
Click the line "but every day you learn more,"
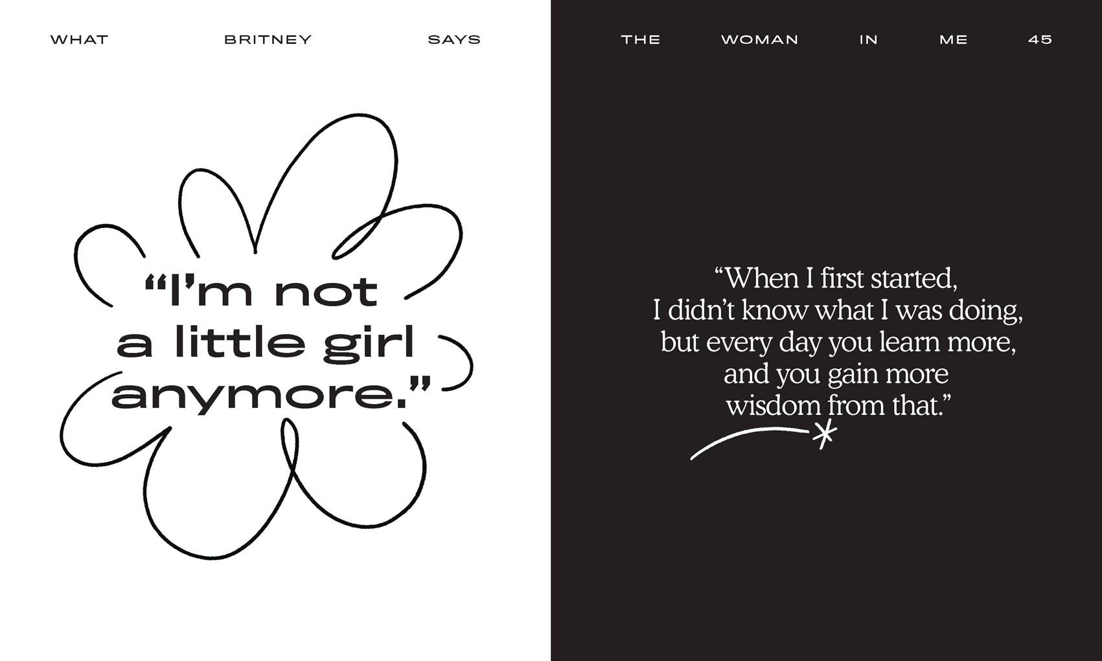(838, 342)
